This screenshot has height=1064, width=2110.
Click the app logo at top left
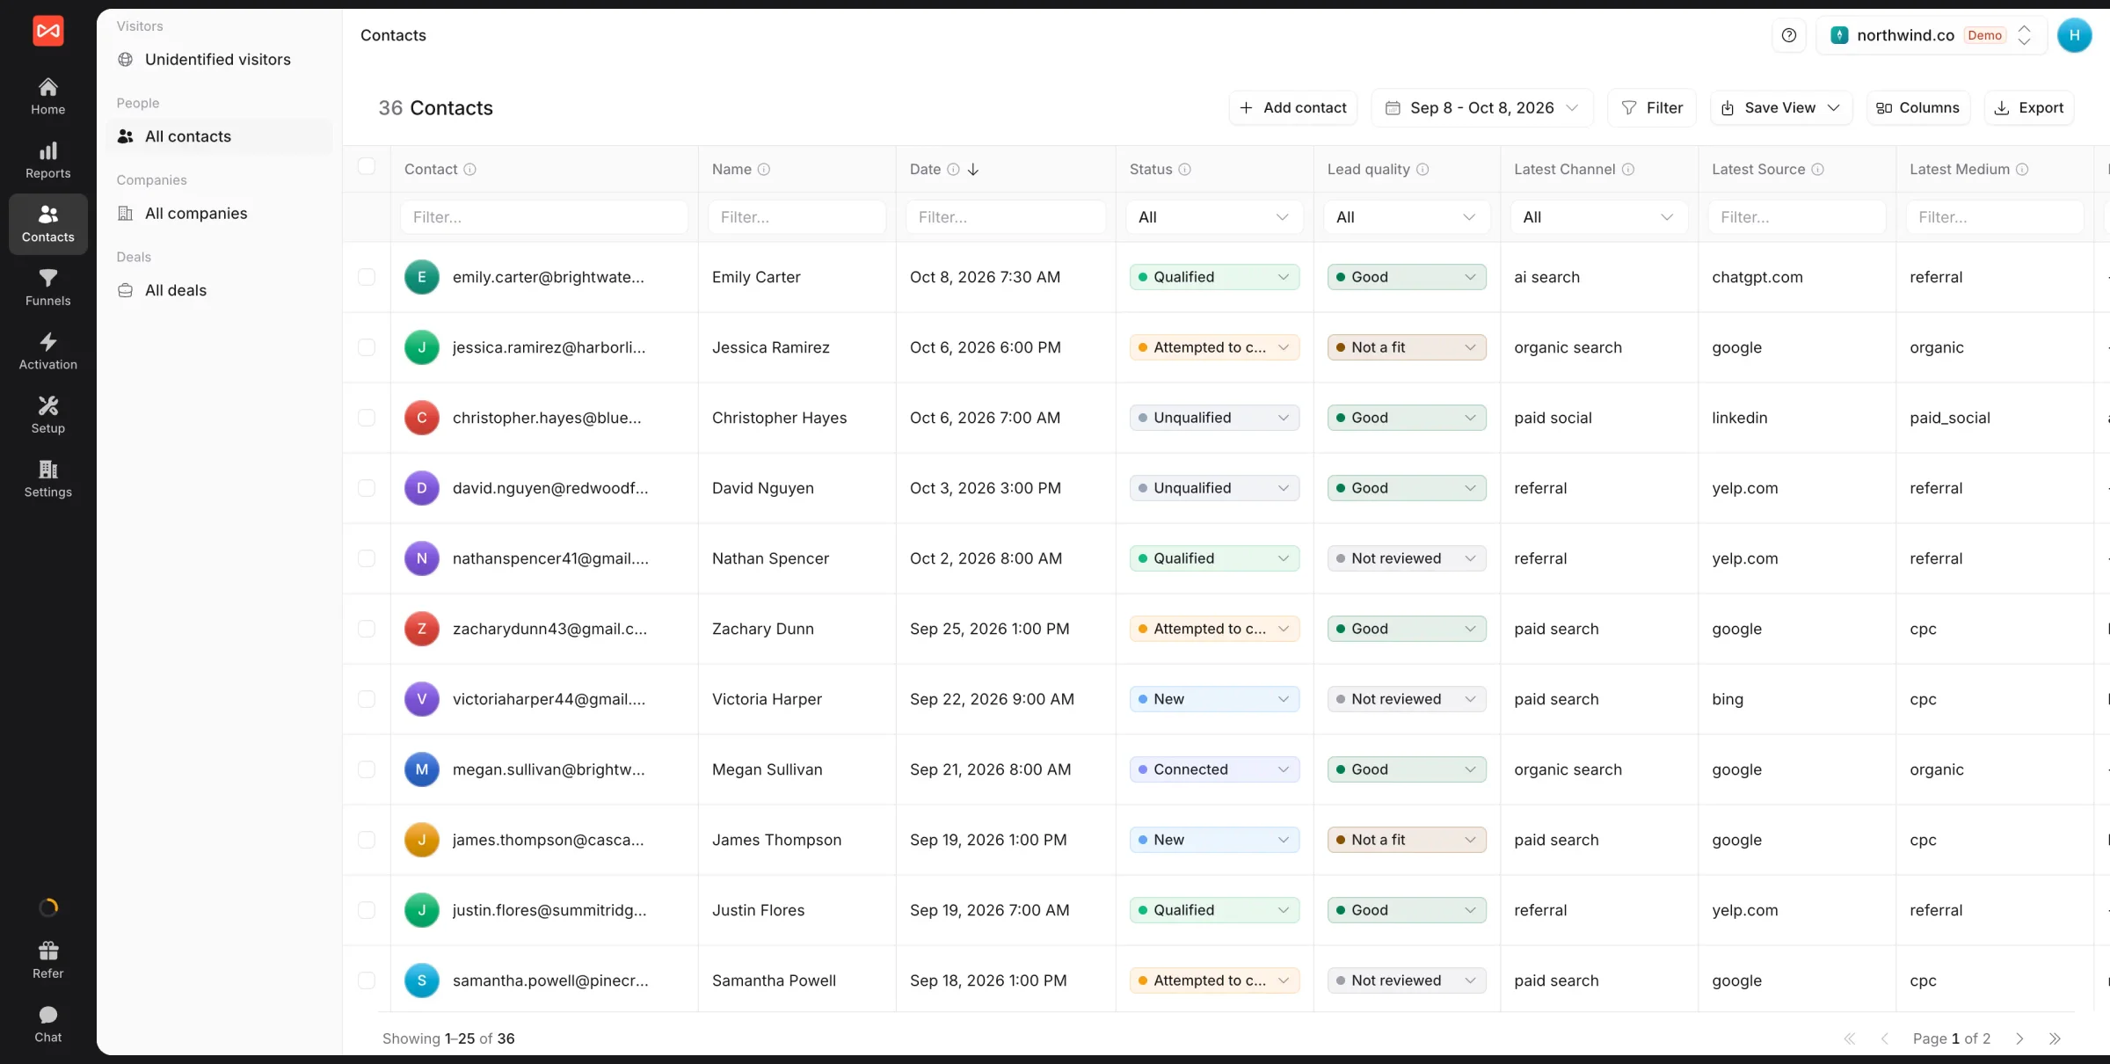(48, 31)
